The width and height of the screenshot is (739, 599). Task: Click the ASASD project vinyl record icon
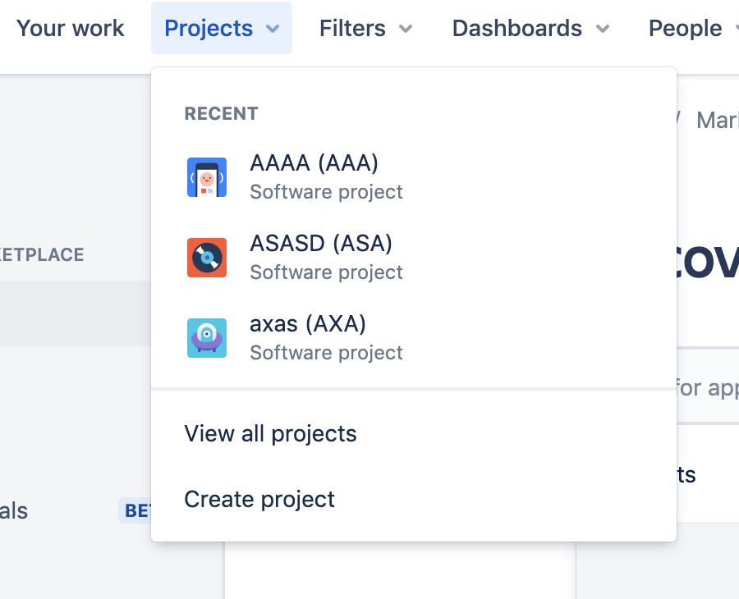coord(207,258)
